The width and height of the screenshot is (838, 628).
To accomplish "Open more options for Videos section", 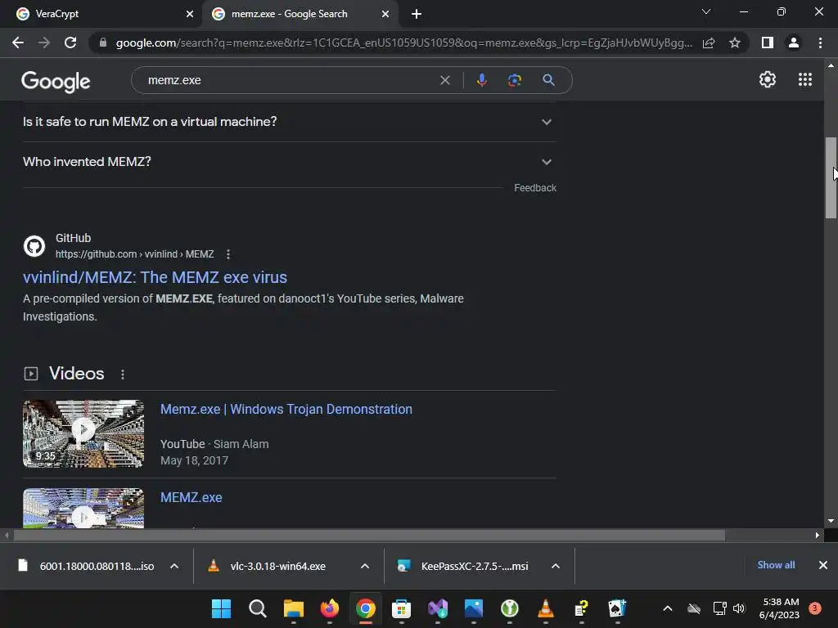I will click(x=123, y=375).
